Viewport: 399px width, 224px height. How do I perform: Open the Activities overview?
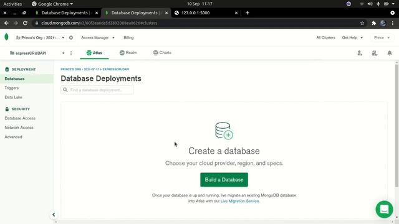pos(12,4)
